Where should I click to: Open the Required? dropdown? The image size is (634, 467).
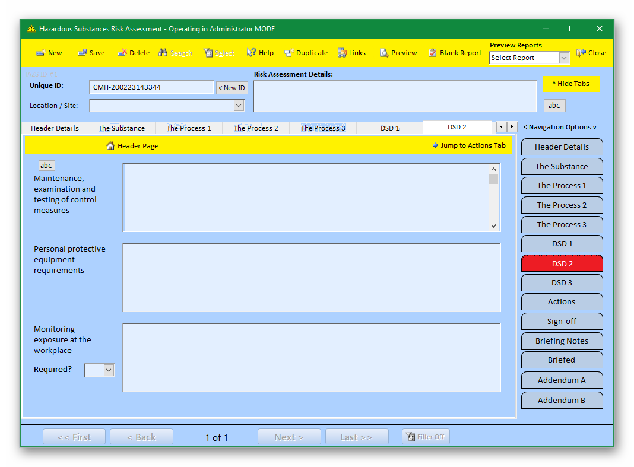click(109, 370)
